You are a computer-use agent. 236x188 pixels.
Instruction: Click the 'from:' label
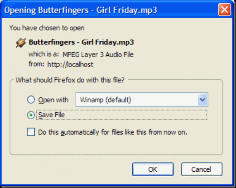(36, 64)
